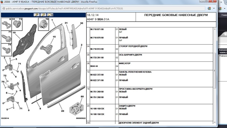Click the ПЕРЕДНИЕ БОКОВЫЕ НАВЕСНЫЕ ДВЕРИ heading
Image resolution: width=227 pixels, height=128 pixels.
[x=176, y=15]
